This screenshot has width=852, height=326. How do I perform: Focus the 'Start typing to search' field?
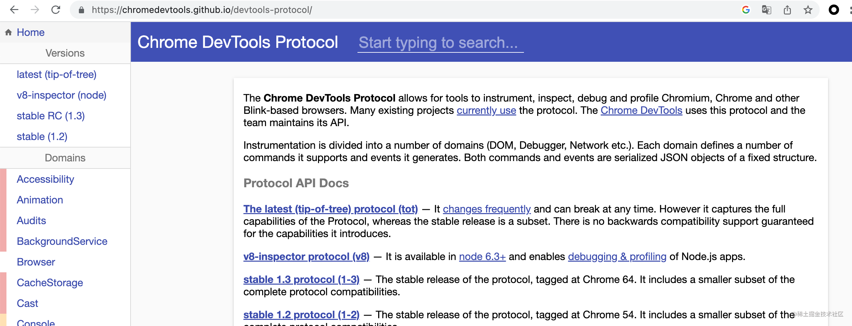pyautogui.click(x=440, y=43)
